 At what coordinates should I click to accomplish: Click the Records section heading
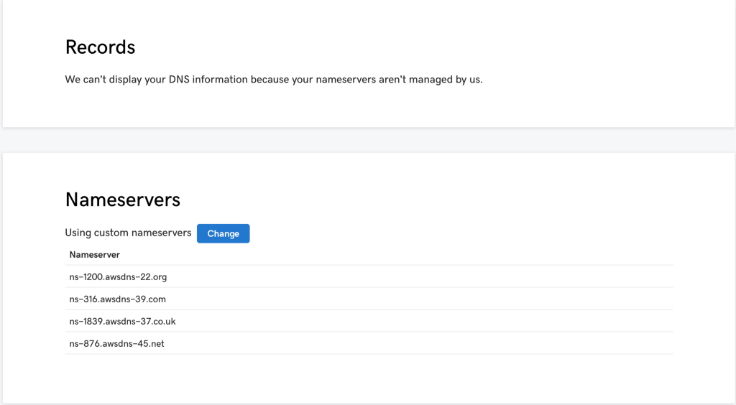[100, 47]
